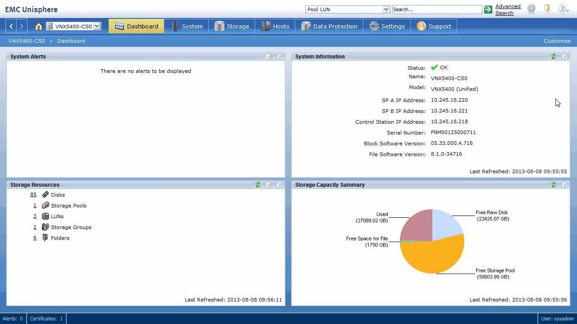The image size is (577, 324).
Task: Open help for System Information panel
Action: tap(564, 57)
